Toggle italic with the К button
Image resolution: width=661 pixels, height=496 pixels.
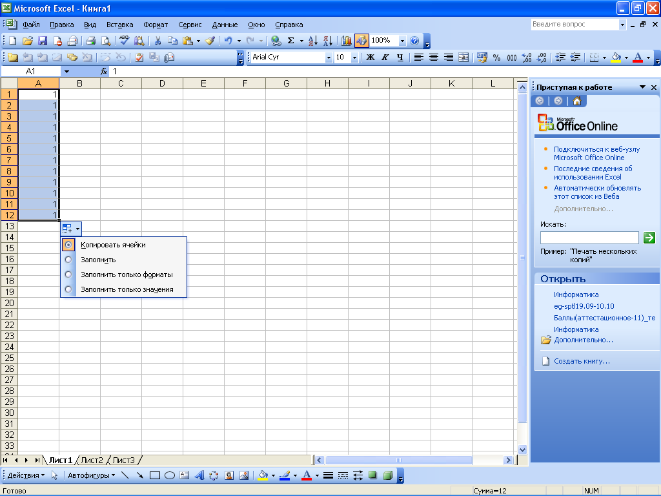385,57
